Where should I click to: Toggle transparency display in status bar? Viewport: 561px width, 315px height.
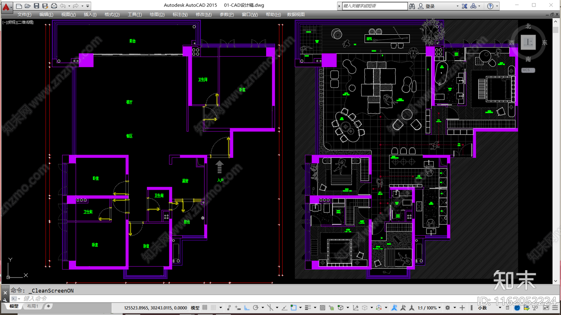pyautogui.click(x=322, y=308)
